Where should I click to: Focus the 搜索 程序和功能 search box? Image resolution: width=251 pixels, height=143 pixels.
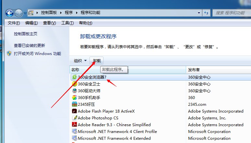[x=232, y=13]
